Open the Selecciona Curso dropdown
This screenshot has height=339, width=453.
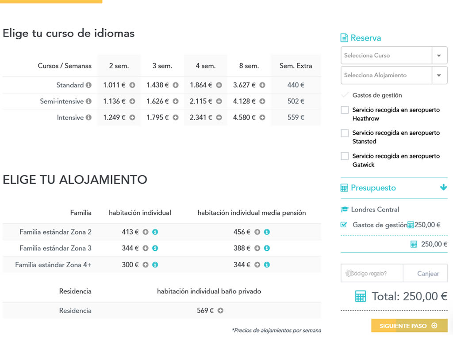[439, 56]
